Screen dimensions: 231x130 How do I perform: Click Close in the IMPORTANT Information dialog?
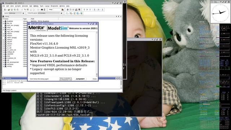[x=95, y=79]
